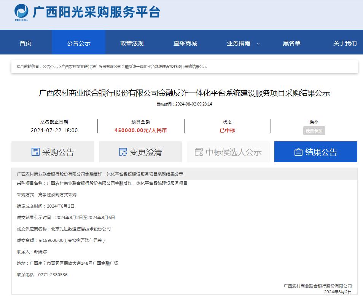The image size is (363, 299).
Task: Open 直采商城 from the navigation bar
Action: [185, 43]
